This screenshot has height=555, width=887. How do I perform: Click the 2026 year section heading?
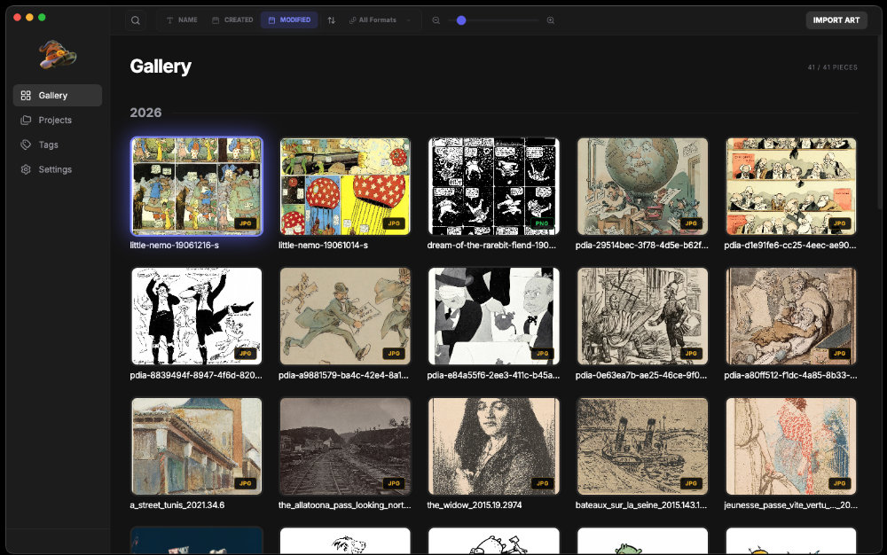click(x=146, y=113)
